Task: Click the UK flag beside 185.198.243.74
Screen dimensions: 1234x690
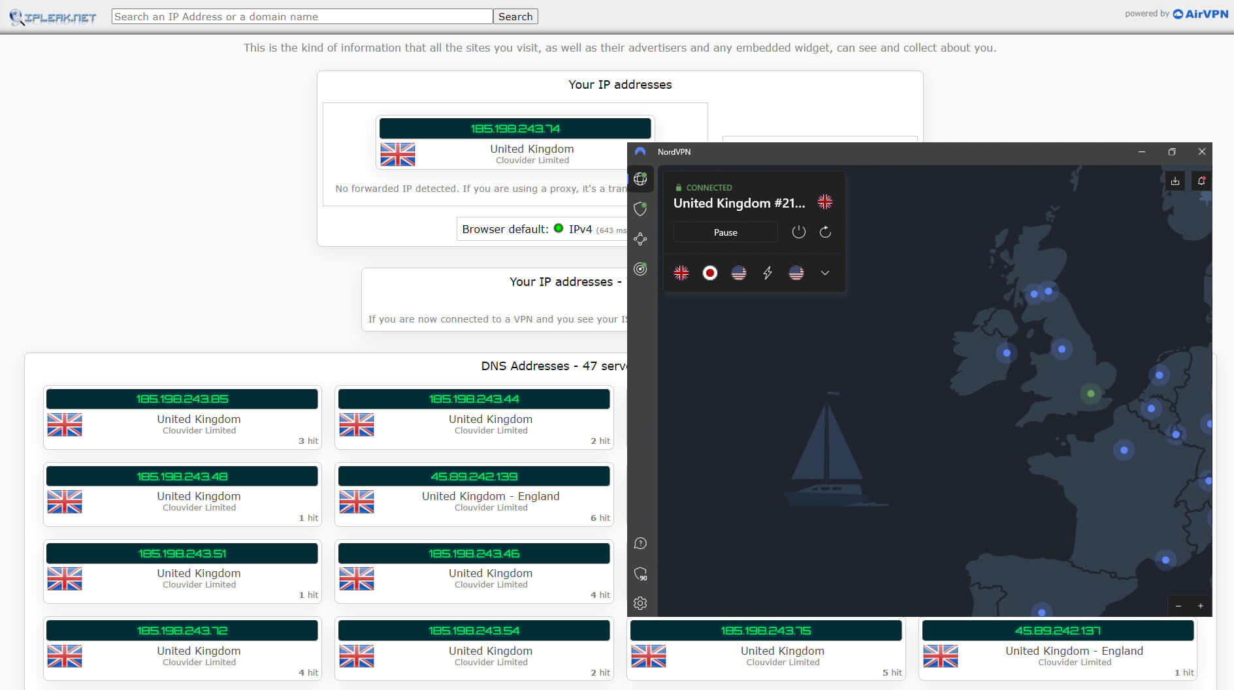Action: tap(398, 155)
